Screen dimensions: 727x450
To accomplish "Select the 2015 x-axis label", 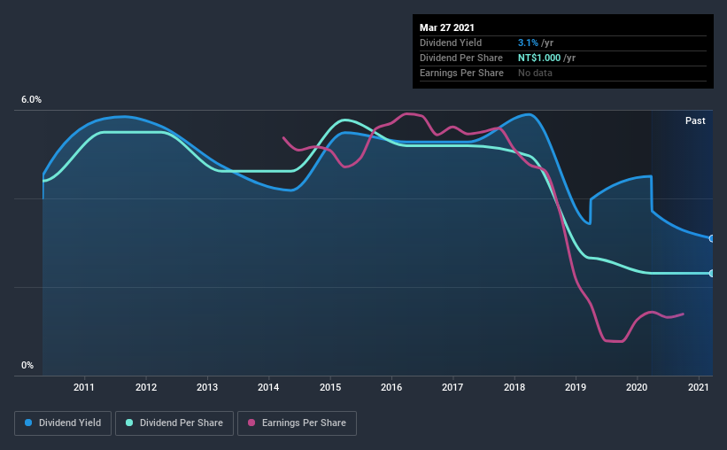I will (x=330, y=387).
